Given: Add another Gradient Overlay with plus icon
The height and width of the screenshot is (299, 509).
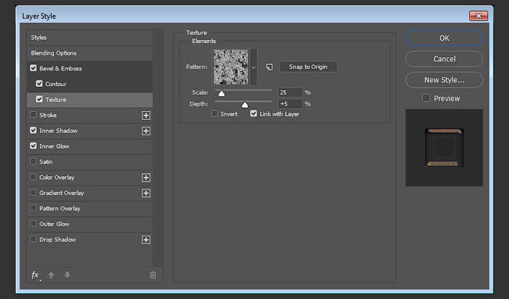Looking at the screenshot, I should click(146, 193).
